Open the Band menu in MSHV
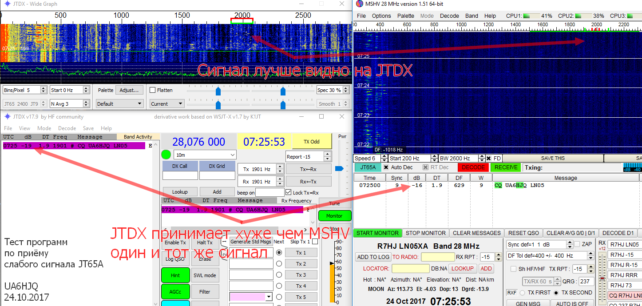The width and height of the screenshot is (642, 306). tap(472, 16)
